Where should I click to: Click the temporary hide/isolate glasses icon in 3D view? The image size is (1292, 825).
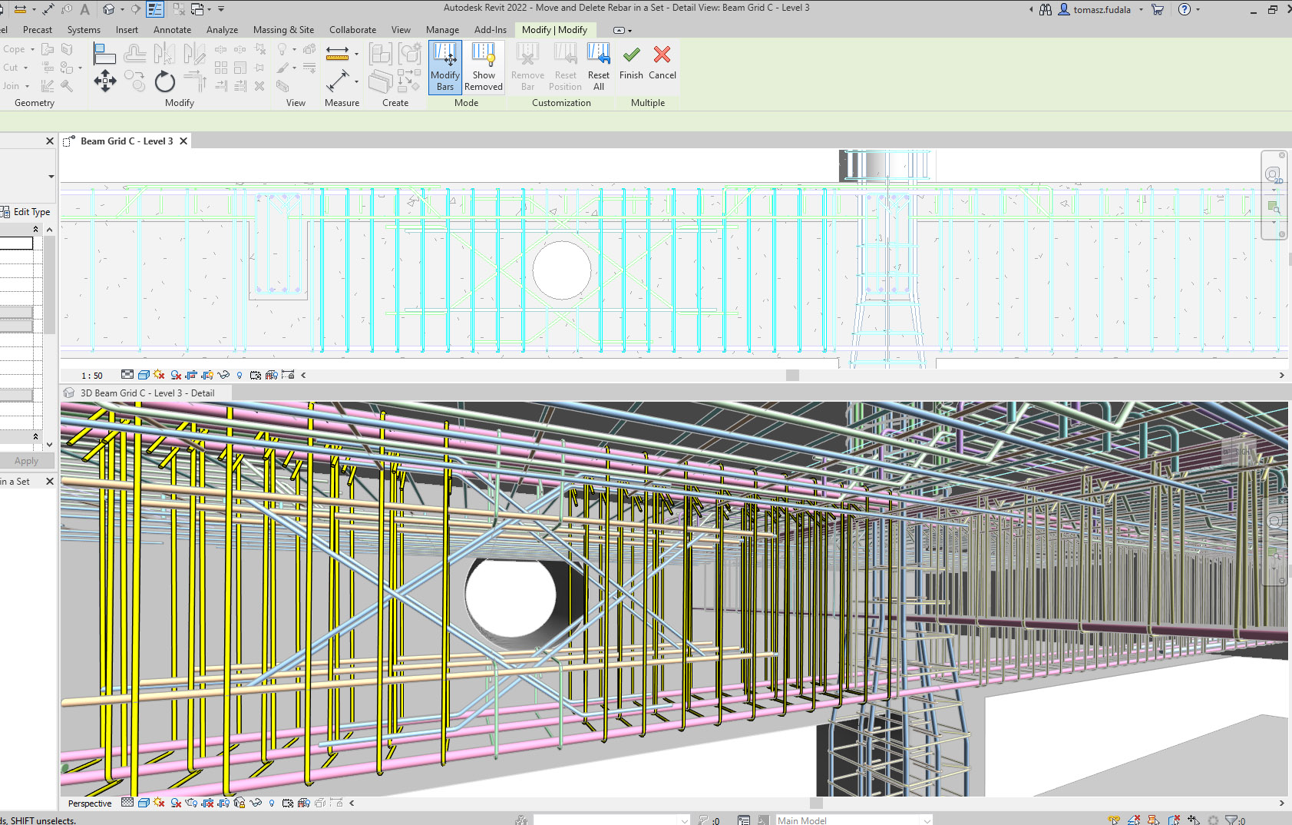256,803
